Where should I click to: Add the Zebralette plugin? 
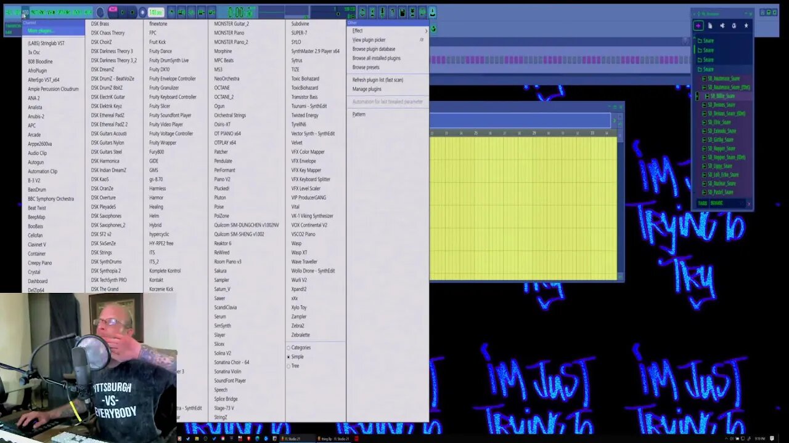[300, 335]
